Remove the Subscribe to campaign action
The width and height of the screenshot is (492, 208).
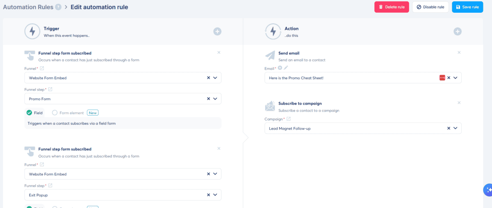point(459,103)
